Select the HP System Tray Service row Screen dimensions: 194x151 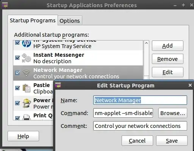tap(78, 45)
